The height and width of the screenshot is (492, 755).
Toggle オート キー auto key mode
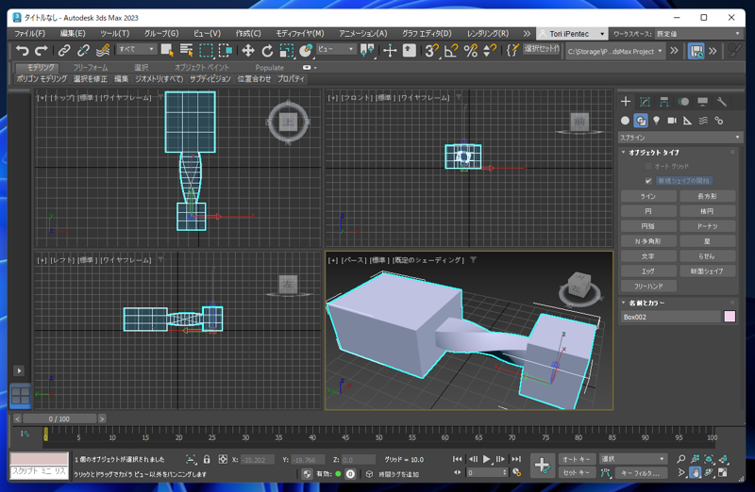coord(577,459)
